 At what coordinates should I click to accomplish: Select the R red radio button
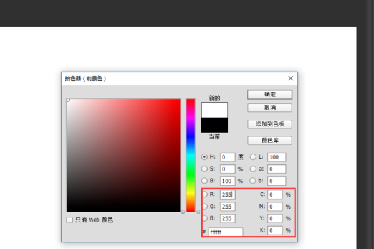tap(204, 194)
